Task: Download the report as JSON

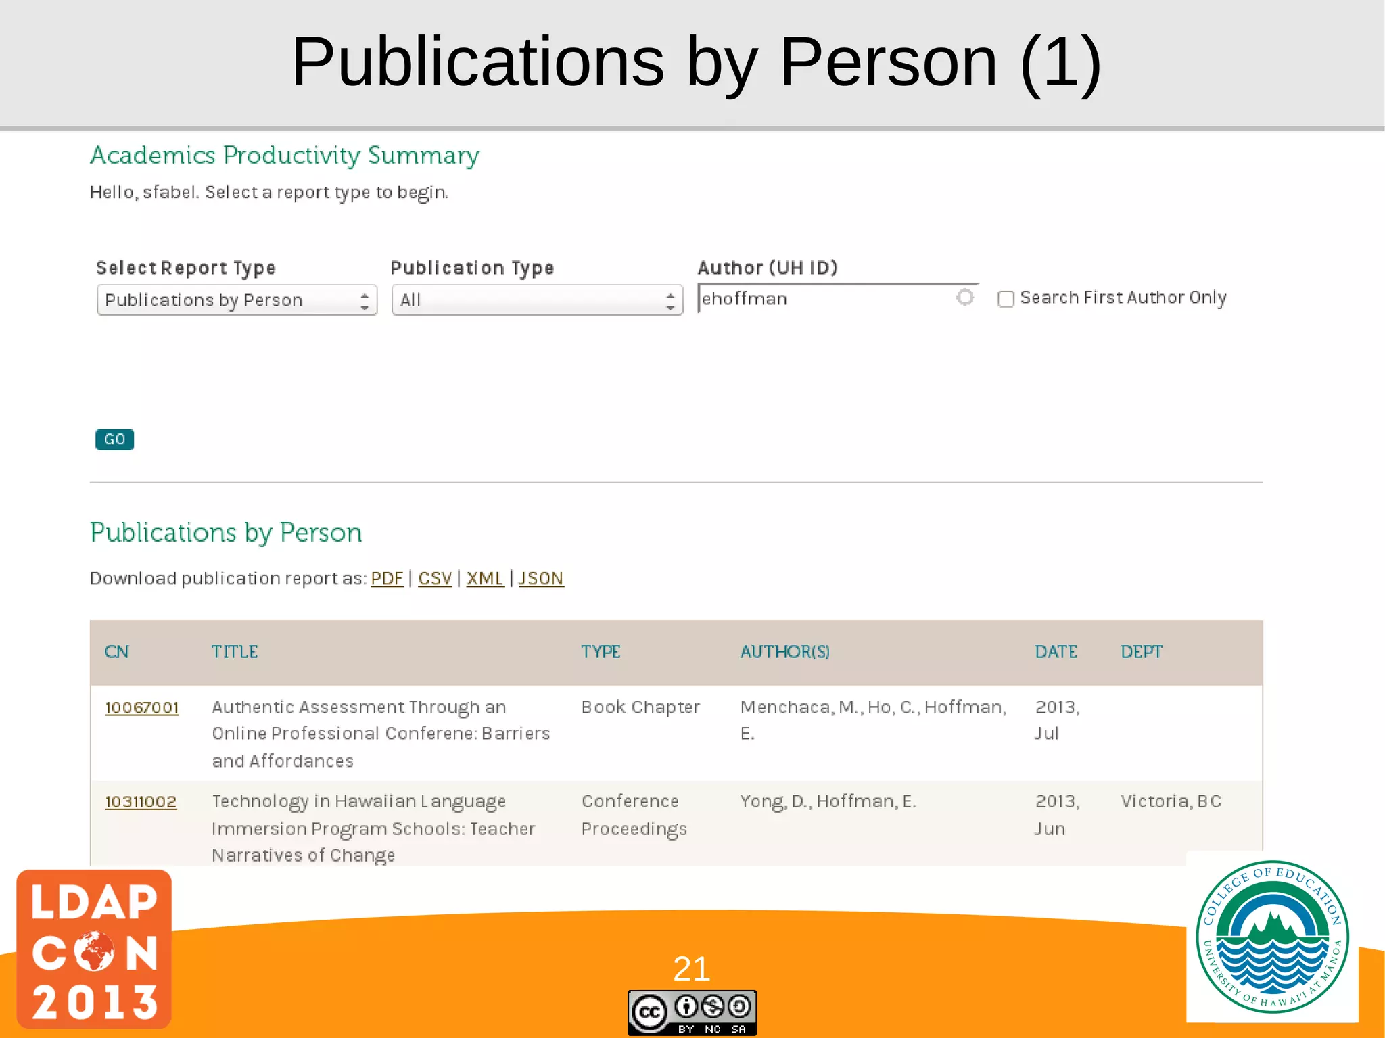Action: pos(541,579)
